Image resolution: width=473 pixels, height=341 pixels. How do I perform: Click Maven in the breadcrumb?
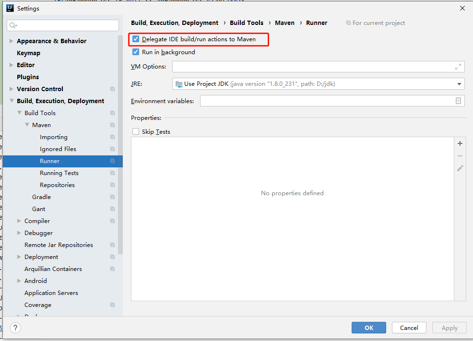click(284, 23)
